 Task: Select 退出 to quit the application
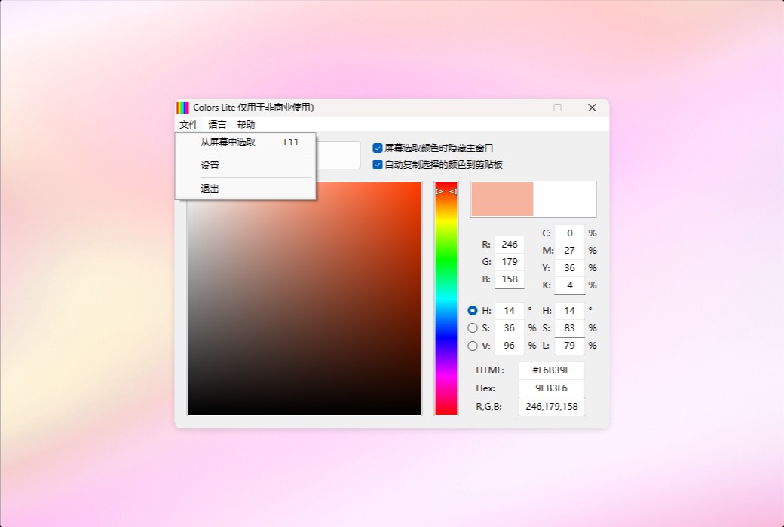(x=211, y=189)
